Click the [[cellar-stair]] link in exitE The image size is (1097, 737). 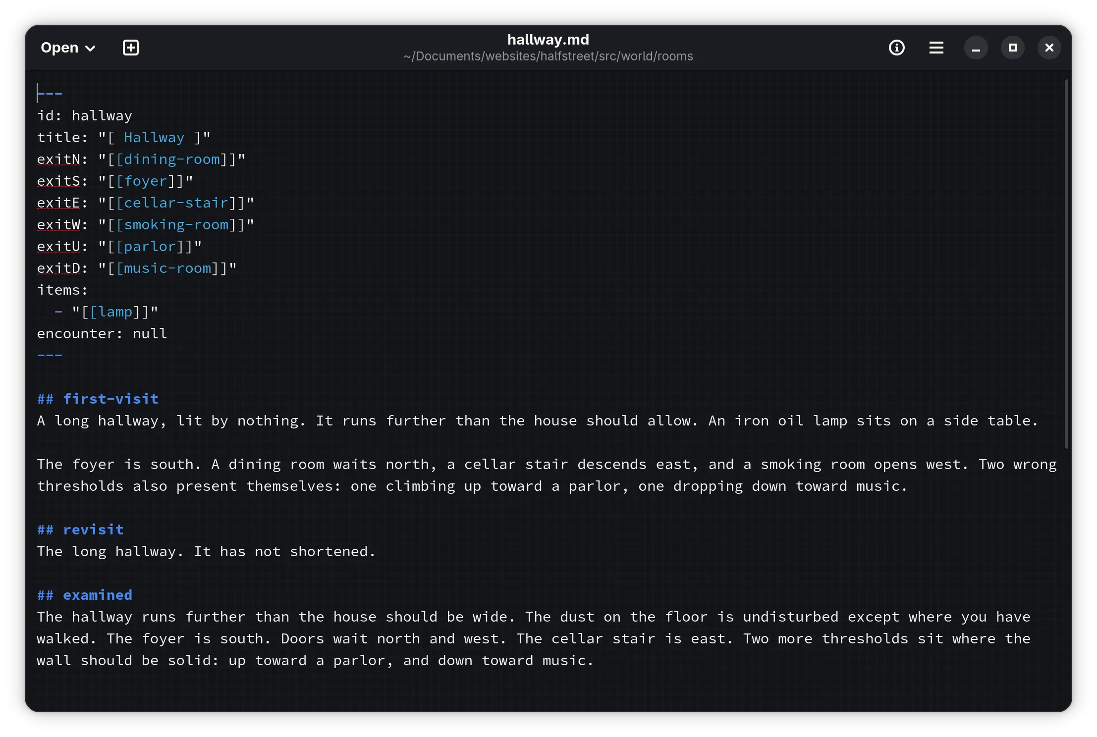[x=176, y=203]
